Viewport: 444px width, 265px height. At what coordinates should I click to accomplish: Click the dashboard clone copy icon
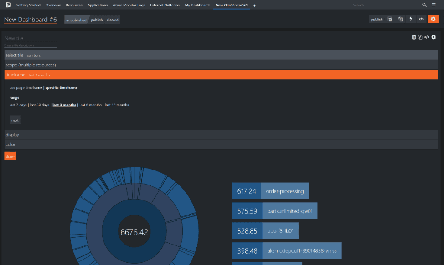[x=400, y=19]
